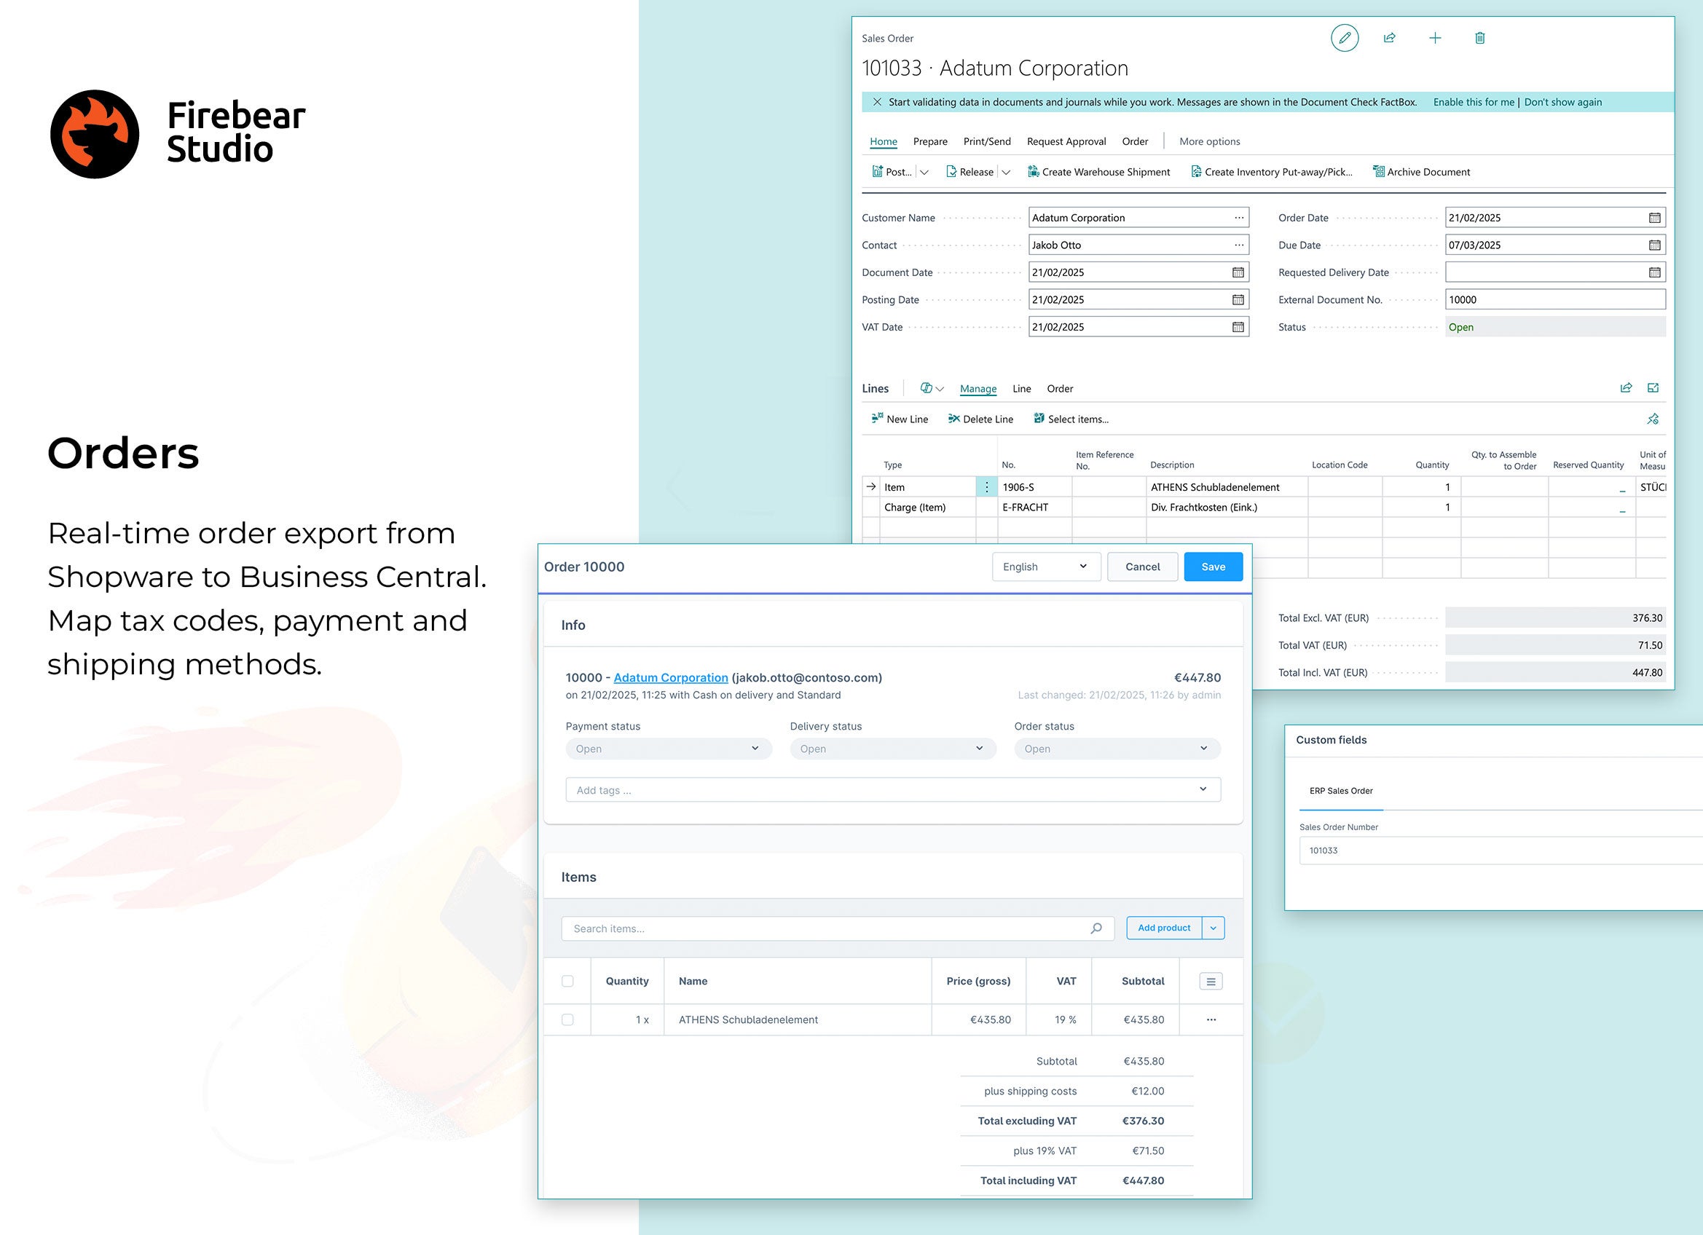Click the Post action in toolbar

coord(892,172)
